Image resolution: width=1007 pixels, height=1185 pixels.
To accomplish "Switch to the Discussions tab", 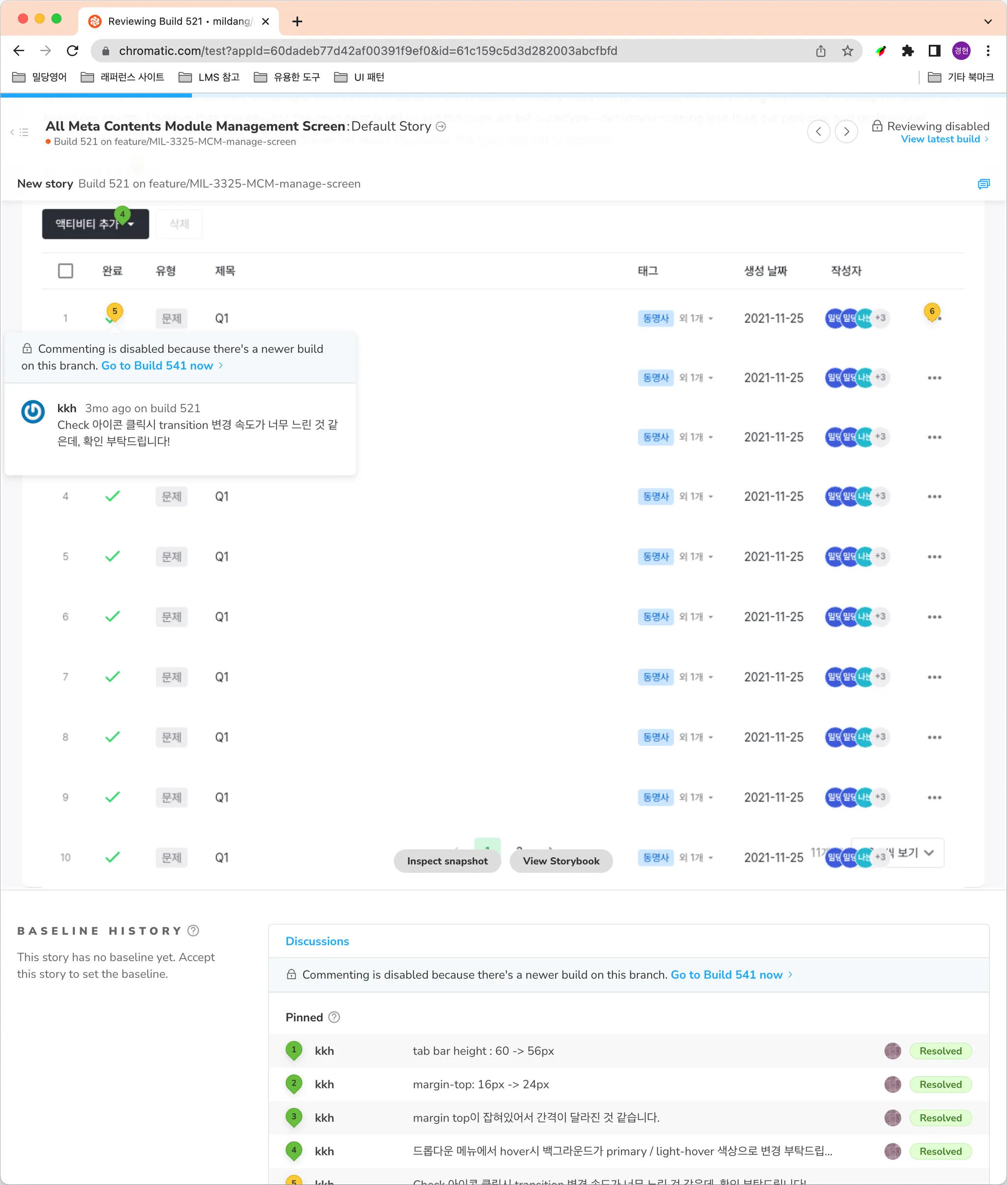I will (317, 941).
